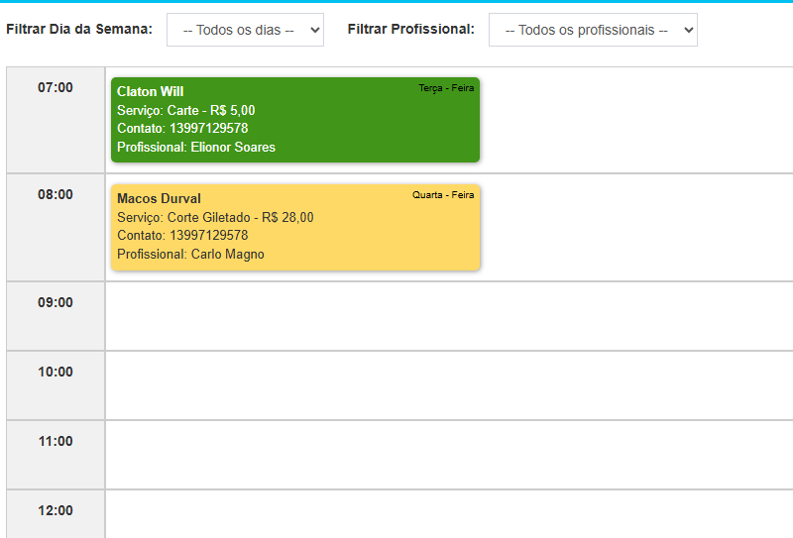Viewport: 793px width, 538px height.
Task: Click 'Serviço: Corte Giletado - R$ 28,00' text
Action: 215,217
